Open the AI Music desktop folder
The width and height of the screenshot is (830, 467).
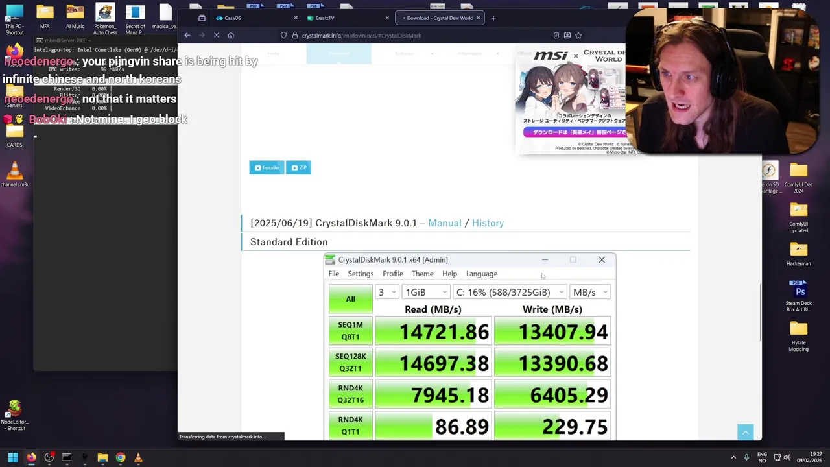point(75,17)
